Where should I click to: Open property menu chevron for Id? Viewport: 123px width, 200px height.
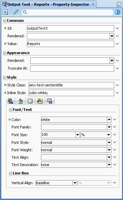tap(117, 28)
